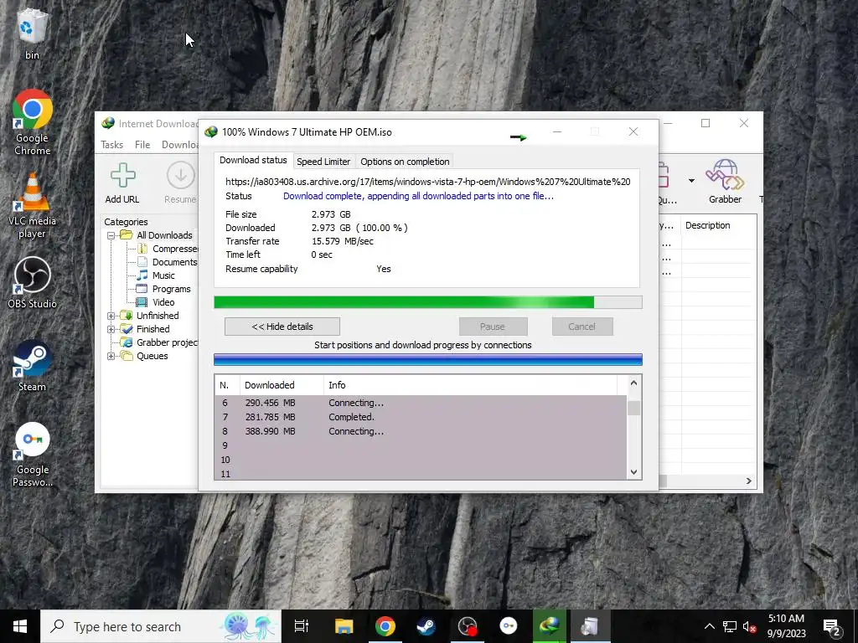Select connection row 7 marked Completed

click(421, 417)
